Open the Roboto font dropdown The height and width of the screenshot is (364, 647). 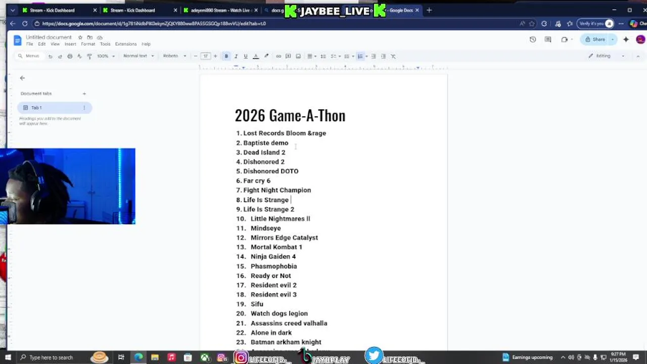tap(174, 56)
